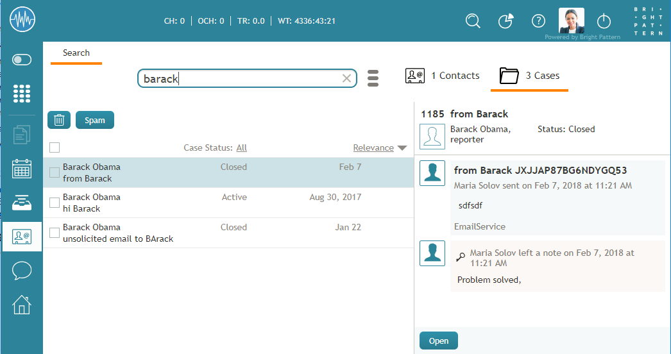Click the power logout icon
Screen dimensions: 671x354
pyautogui.click(x=604, y=21)
